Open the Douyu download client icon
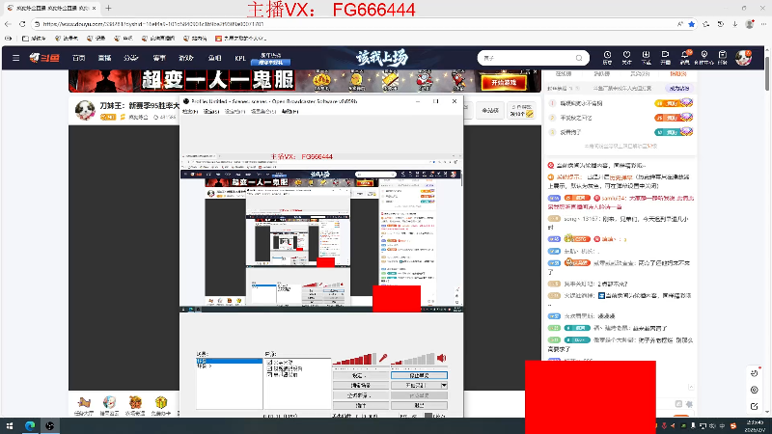Image resolution: width=772 pixels, height=434 pixels. (x=646, y=58)
